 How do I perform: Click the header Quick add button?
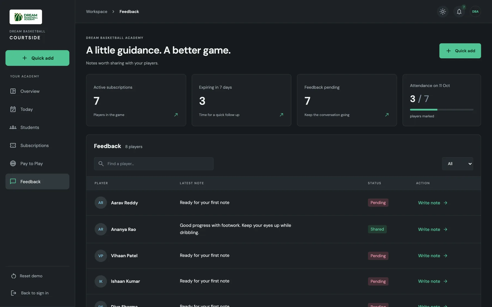[x=460, y=51]
